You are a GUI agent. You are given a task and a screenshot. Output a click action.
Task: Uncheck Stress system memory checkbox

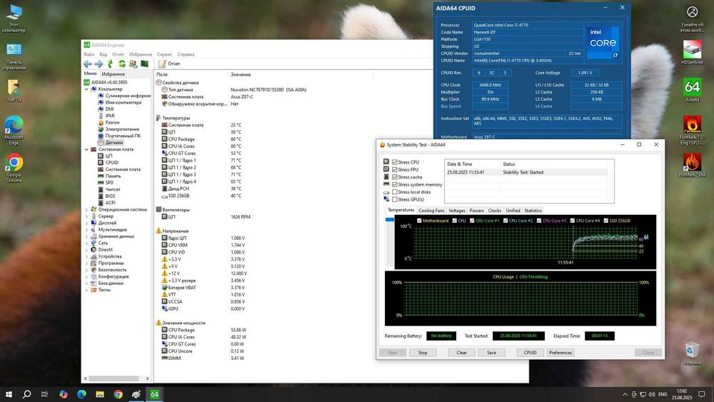(x=395, y=184)
